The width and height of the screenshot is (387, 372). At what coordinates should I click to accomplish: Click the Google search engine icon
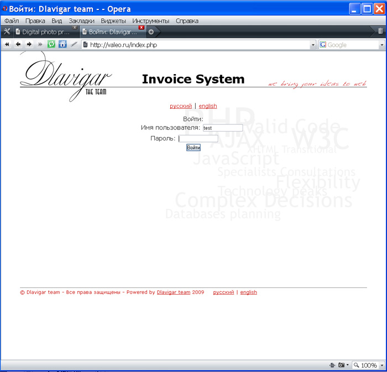pos(323,45)
